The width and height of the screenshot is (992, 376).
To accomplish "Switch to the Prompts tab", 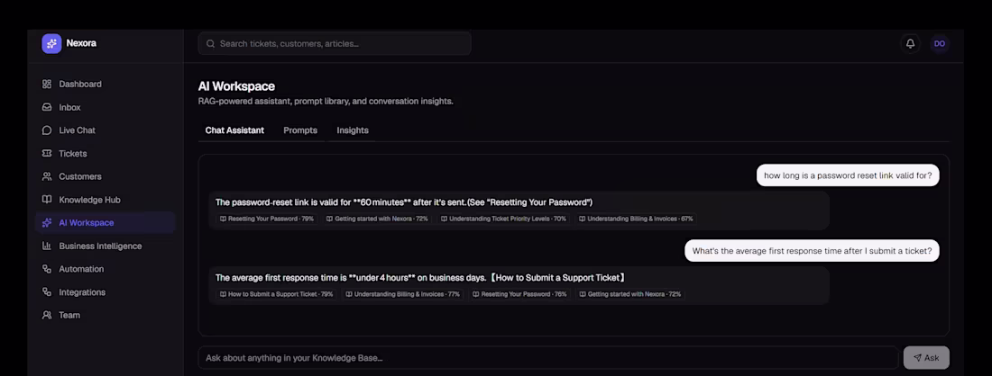I will click(x=300, y=130).
